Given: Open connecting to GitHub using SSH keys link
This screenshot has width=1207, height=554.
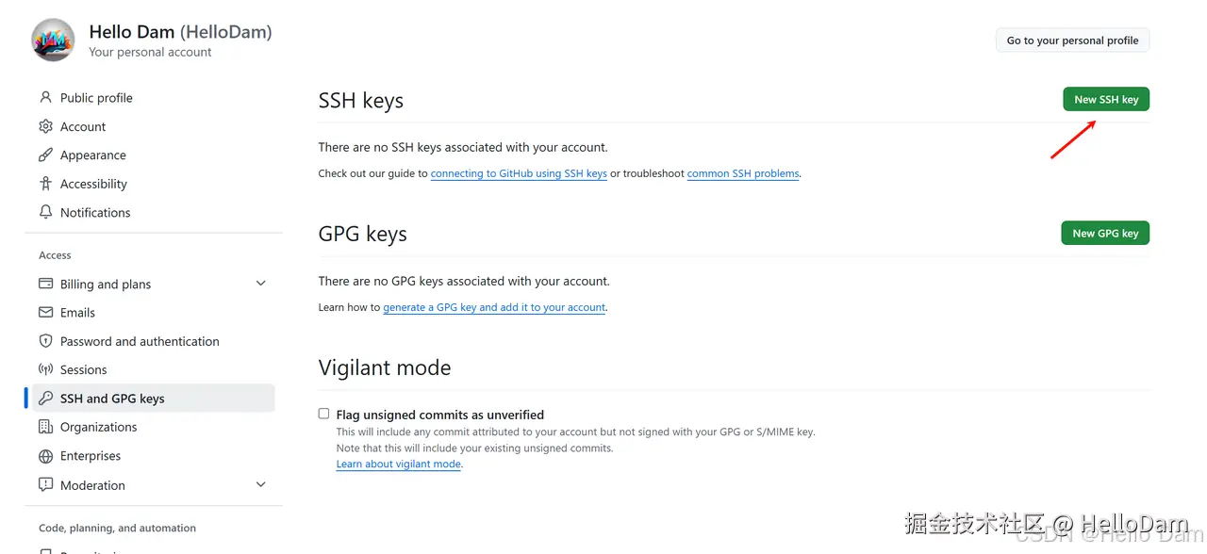Looking at the screenshot, I should tap(519, 173).
